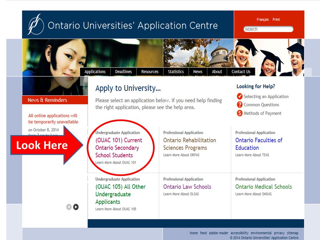Advance to next news reminder arrow
The height and width of the screenshot is (240, 320).
76,207
